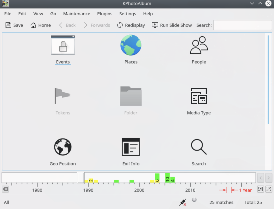The height and width of the screenshot is (209, 274).
Task: Run Slide Show
Action: (x=172, y=25)
